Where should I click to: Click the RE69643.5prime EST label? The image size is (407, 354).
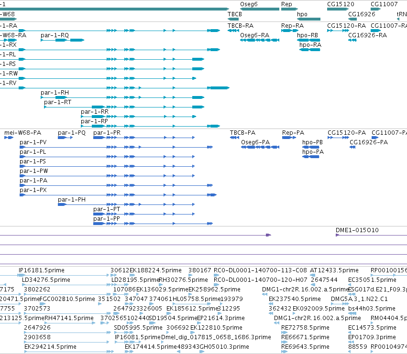tap(305, 347)
